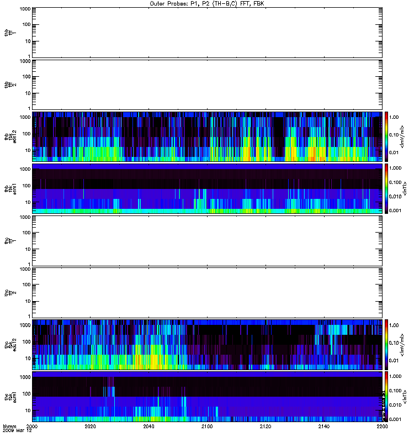Click the '2020' time axis label
Image resolution: width=414 pixels, height=442 pixels.
coord(90,426)
